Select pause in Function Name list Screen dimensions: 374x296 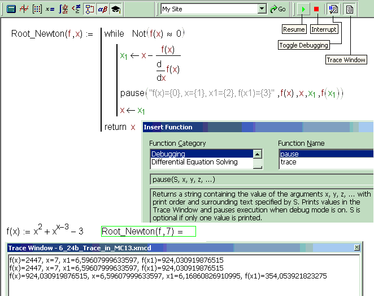tap(327, 154)
